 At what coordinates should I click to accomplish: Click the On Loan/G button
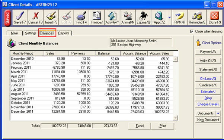[208, 79]
